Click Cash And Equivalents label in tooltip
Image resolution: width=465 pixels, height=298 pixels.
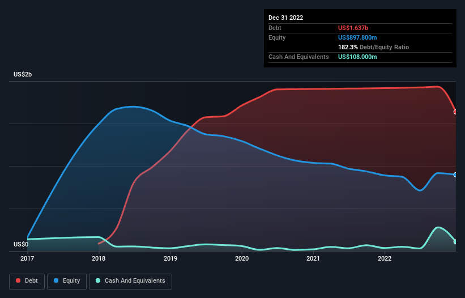click(x=298, y=57)
